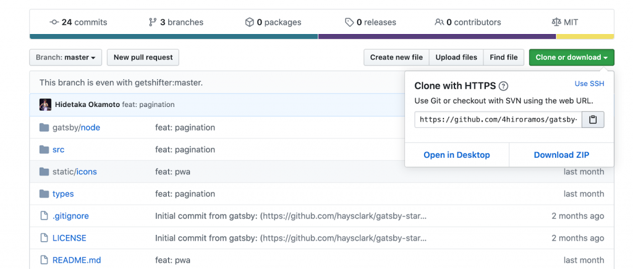This screenshot has height=269, width=633.
Task: Click file icon beside .gitignore
Action: (44, 216)
